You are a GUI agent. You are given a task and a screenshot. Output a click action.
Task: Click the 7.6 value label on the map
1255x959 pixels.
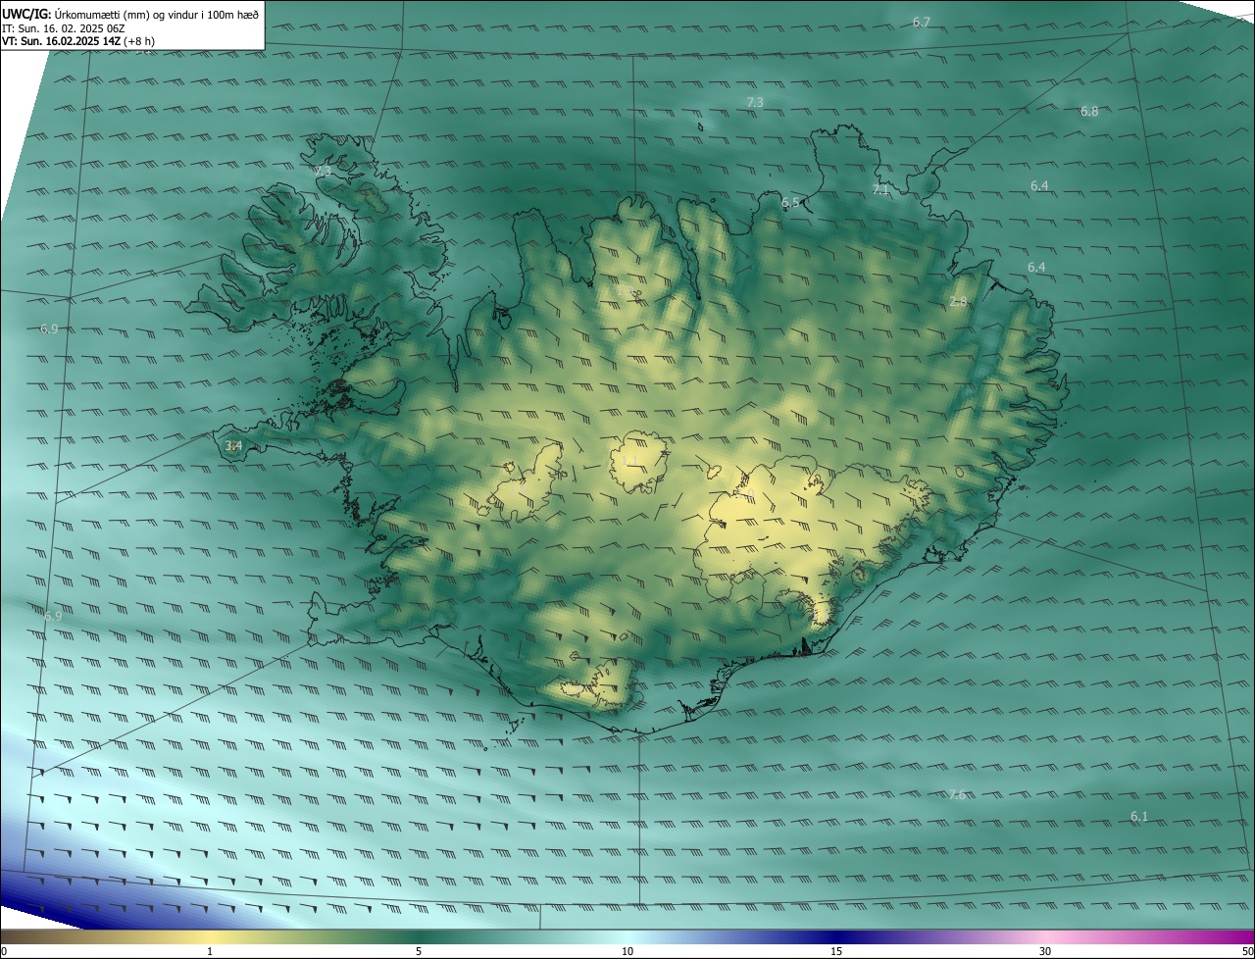pos(957,794)
